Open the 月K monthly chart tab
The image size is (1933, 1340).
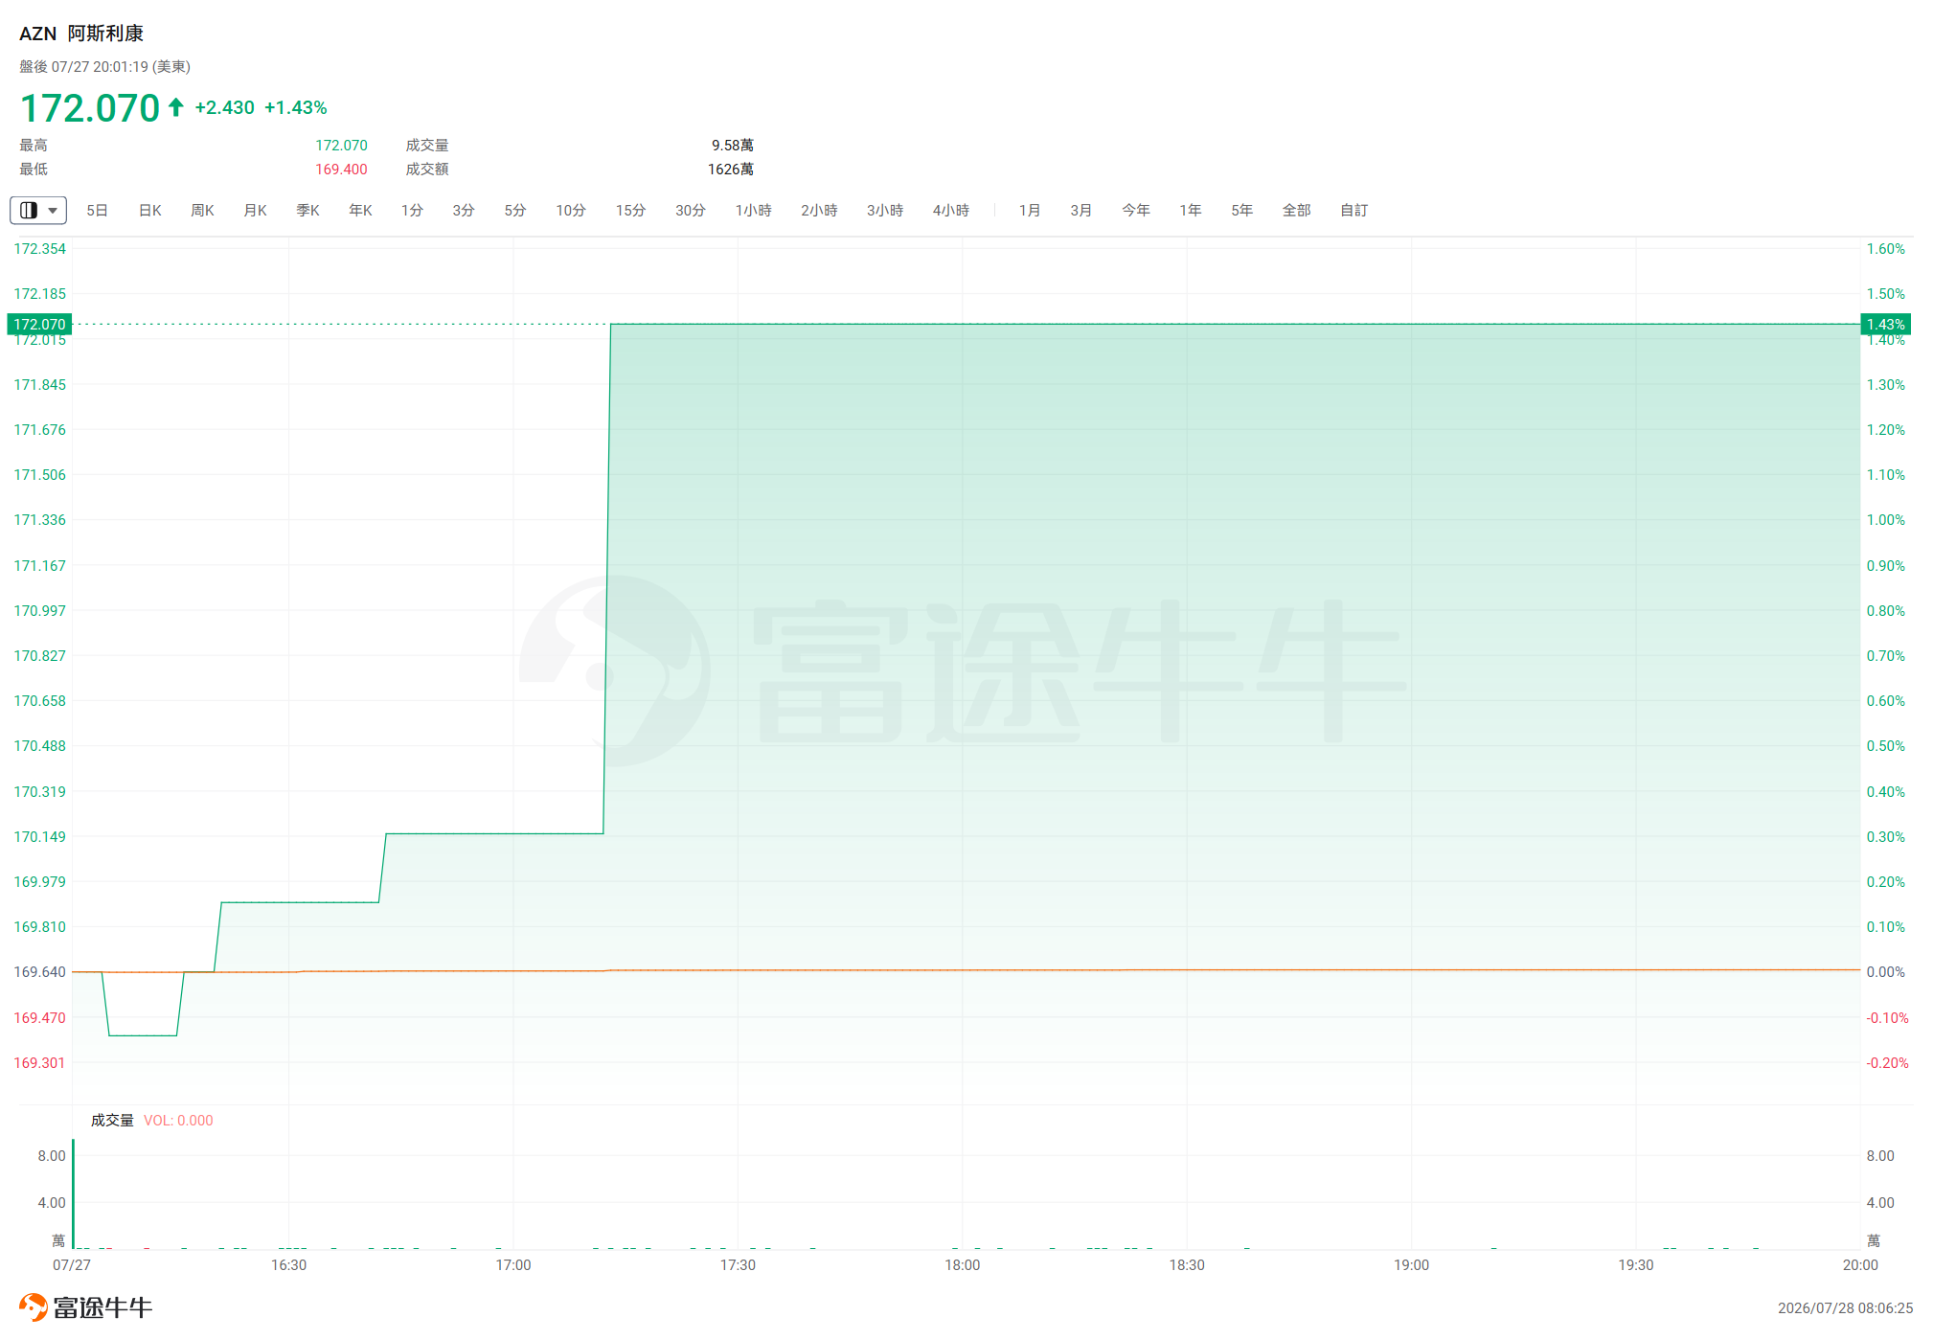coord(255,210)
